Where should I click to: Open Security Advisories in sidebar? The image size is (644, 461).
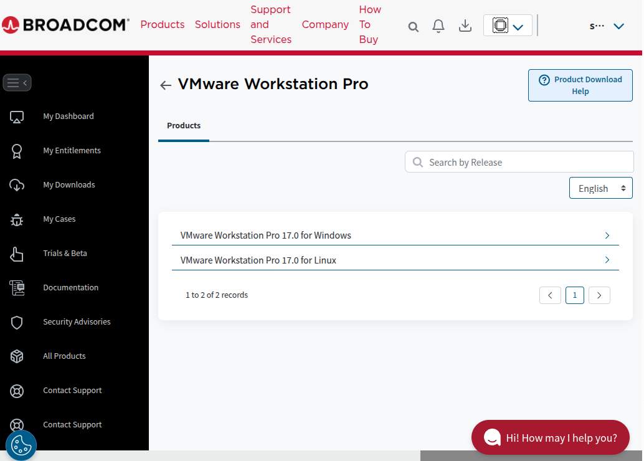pos(77,321)
